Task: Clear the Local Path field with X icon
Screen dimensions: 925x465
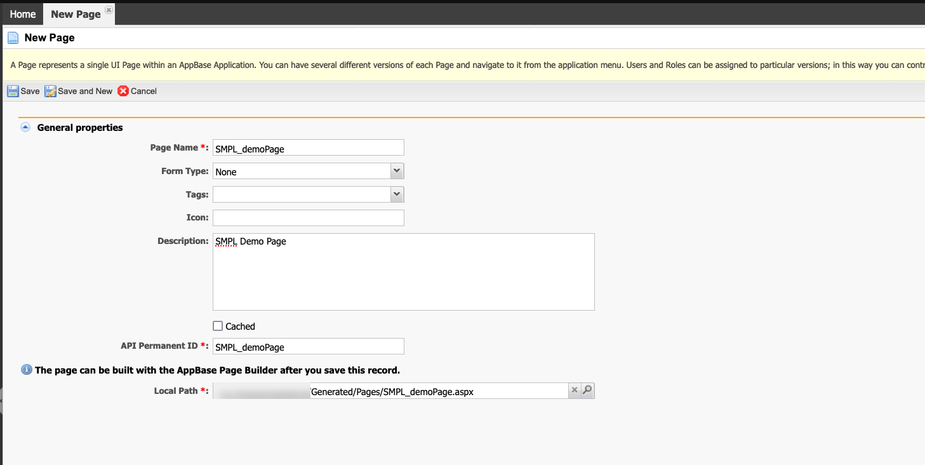Action: [x=575, y=390]
